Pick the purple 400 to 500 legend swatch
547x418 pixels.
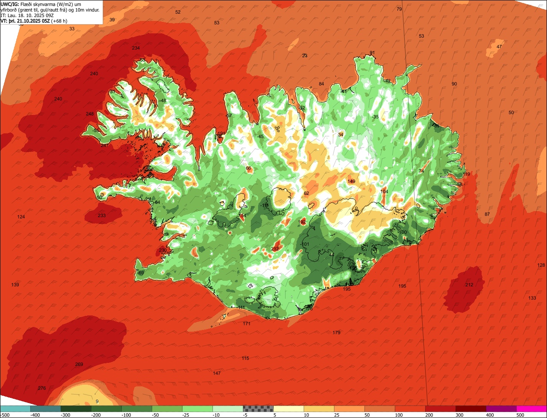(501, 409)
